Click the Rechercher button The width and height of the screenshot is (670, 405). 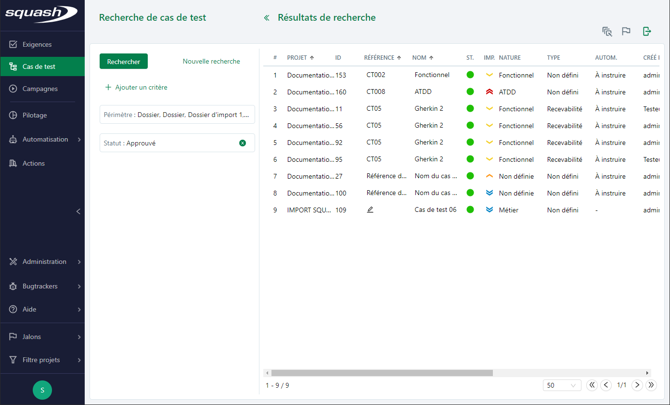pos(123,61)
